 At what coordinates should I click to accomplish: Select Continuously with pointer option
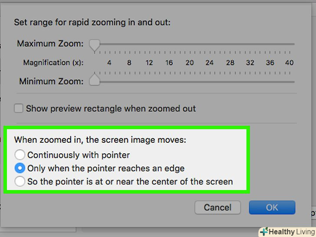(20, 155)
